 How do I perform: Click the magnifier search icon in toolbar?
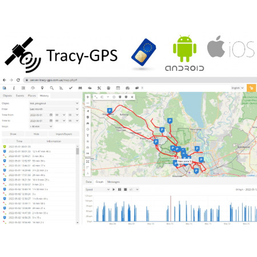click(51, 88)
